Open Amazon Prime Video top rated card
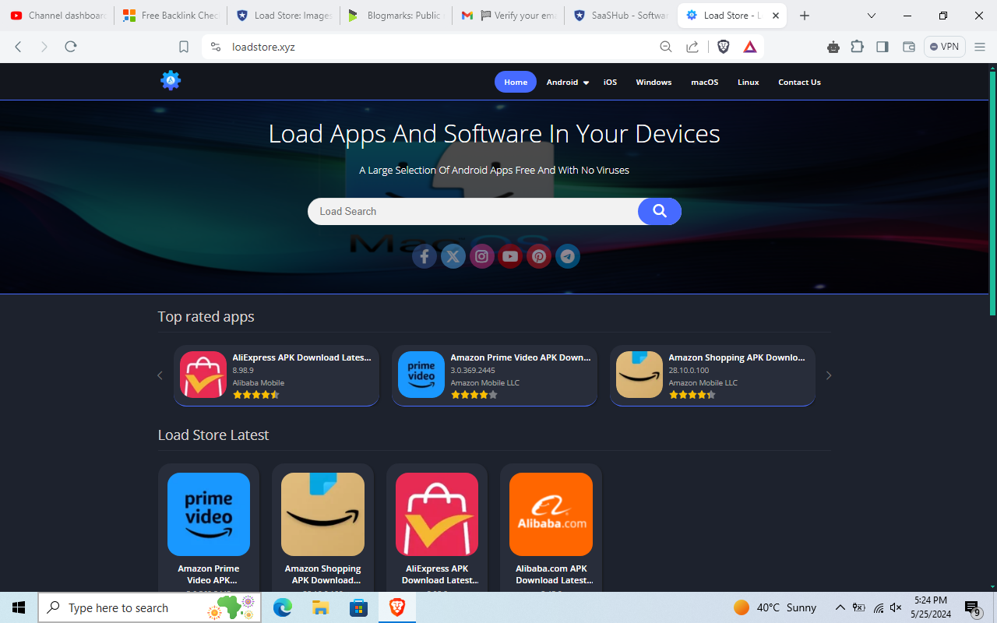Viewport: 997px width, 623px height. 495,375
